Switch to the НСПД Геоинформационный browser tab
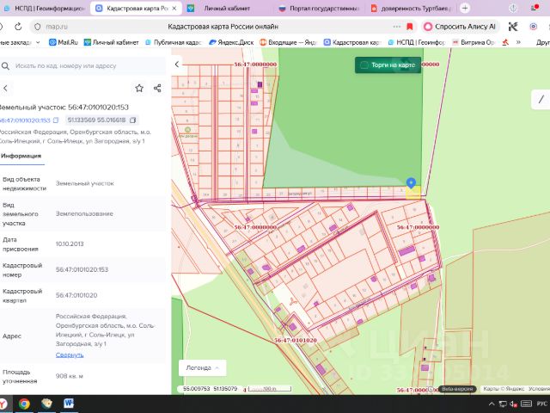The width and height of the screenshot is (550, 413). [x=44, y=8]
